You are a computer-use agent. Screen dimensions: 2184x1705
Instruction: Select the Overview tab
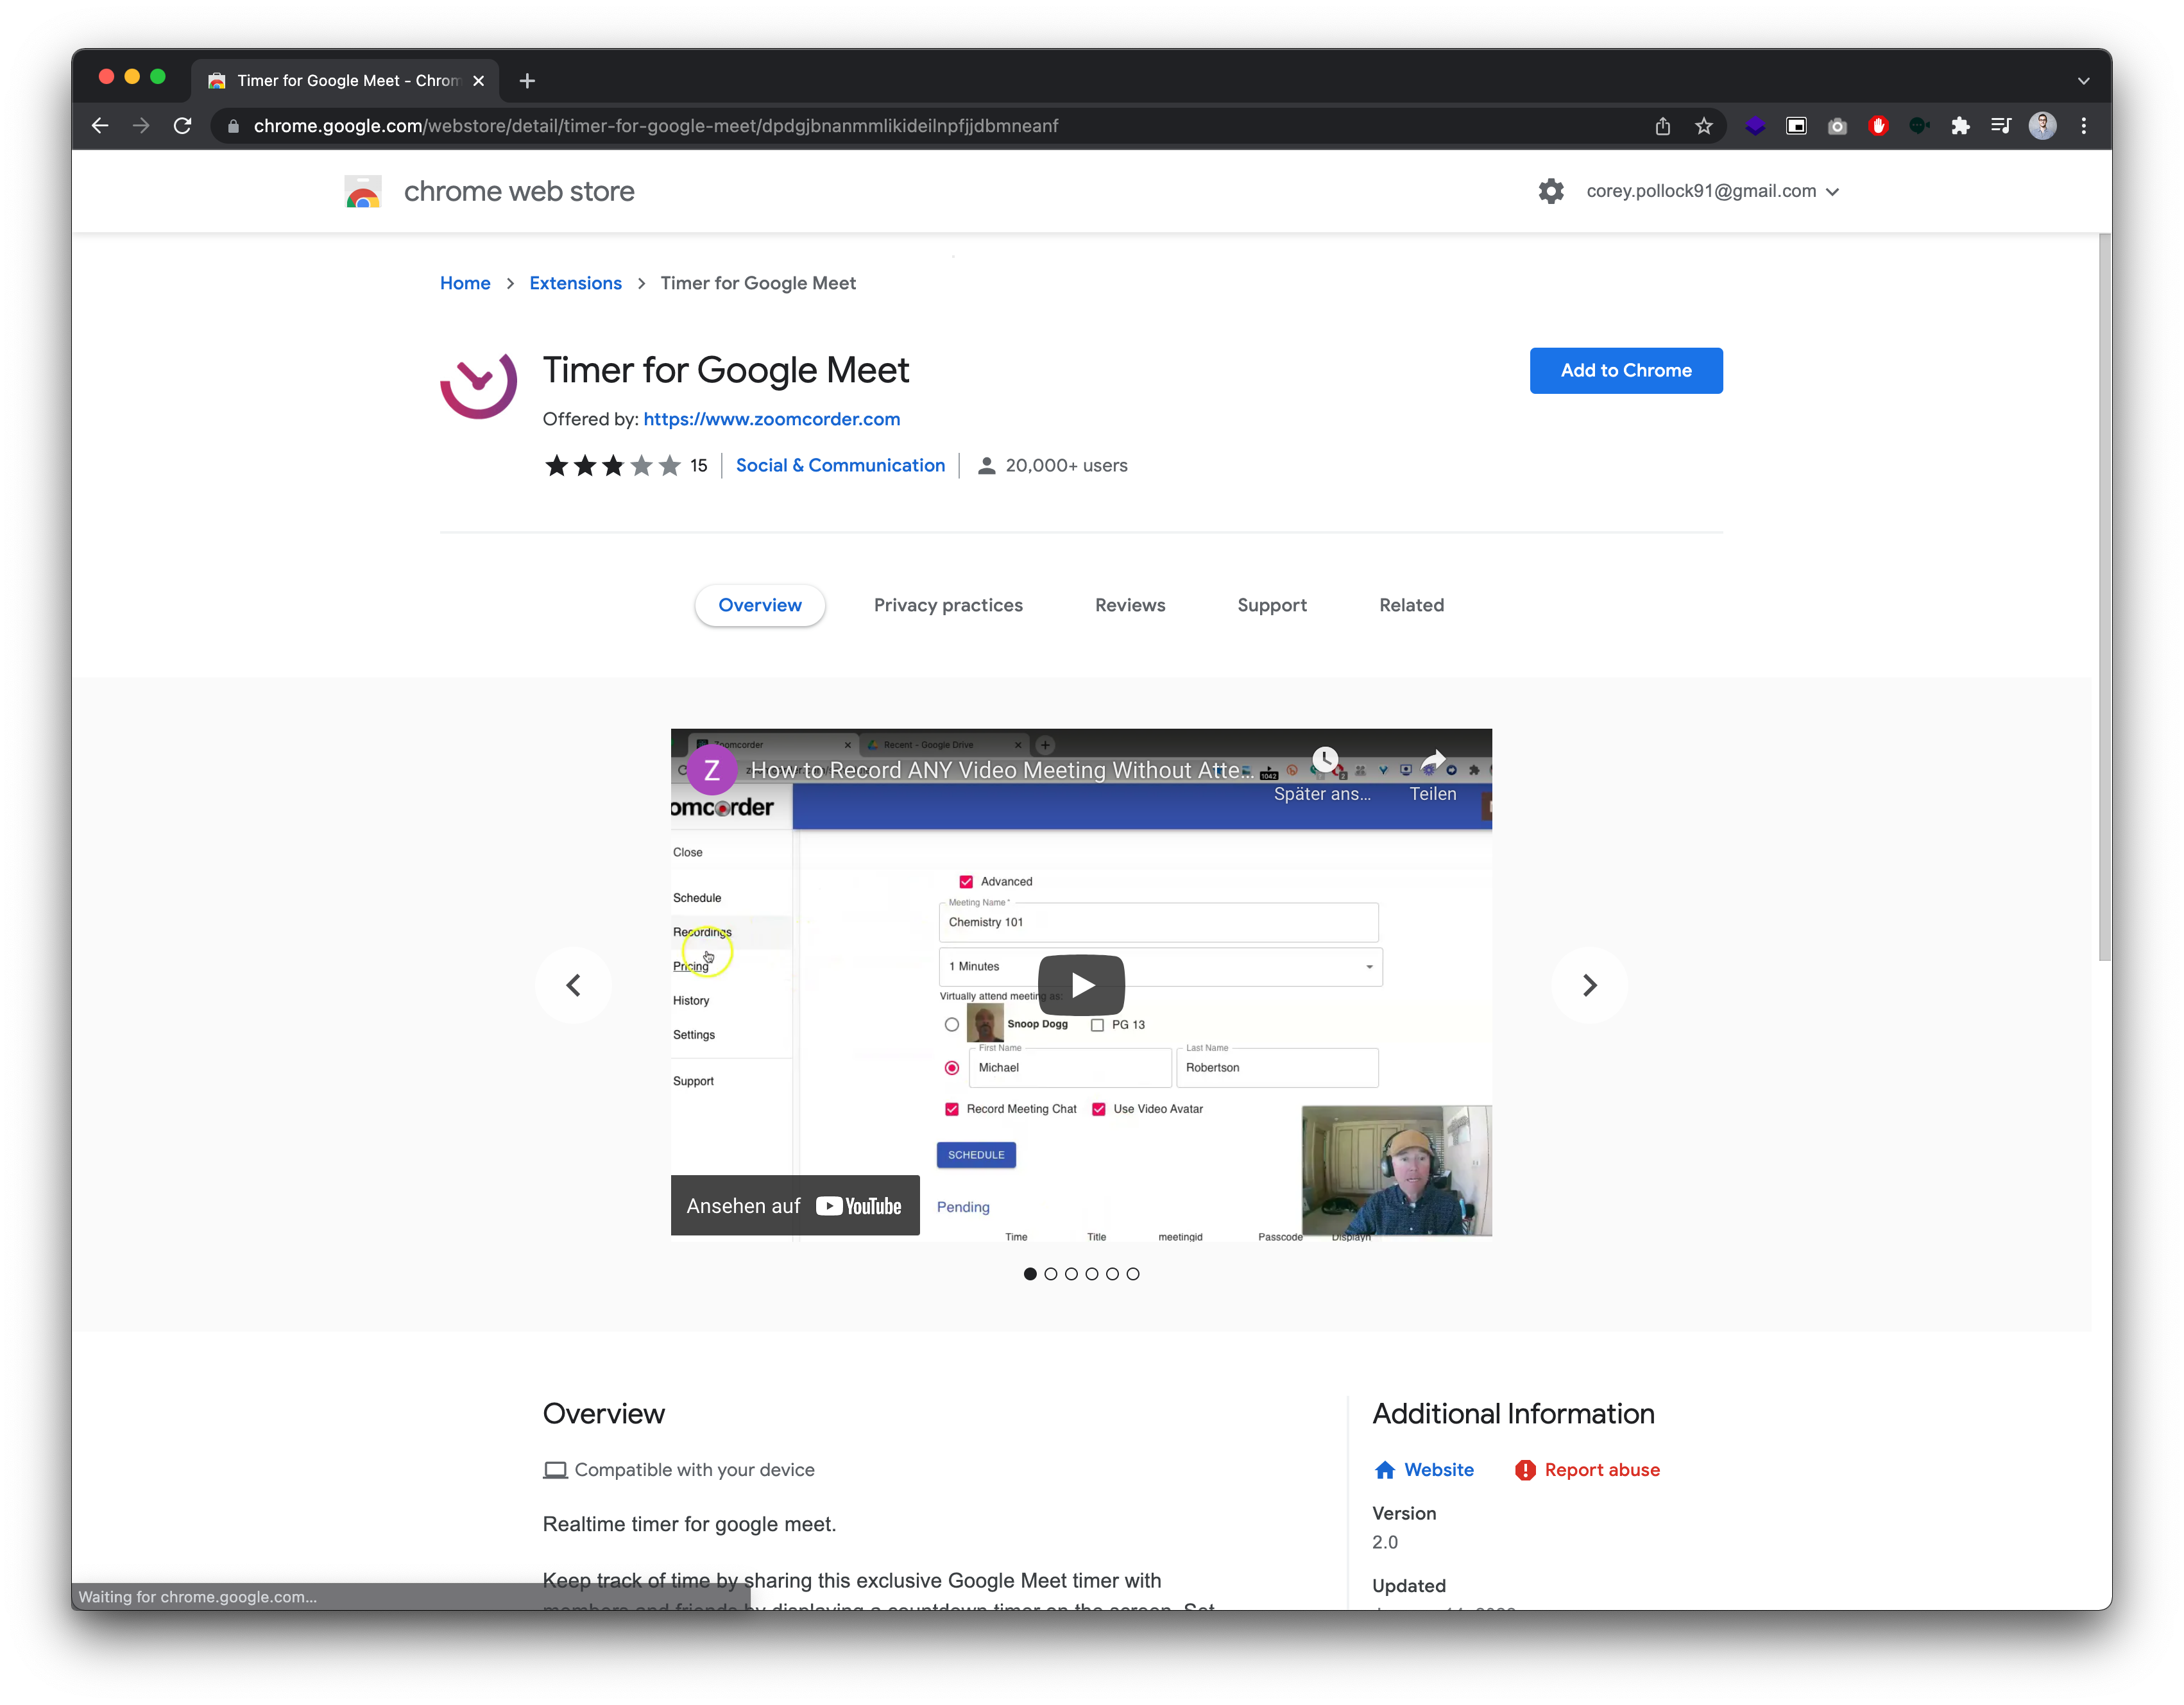click(760, 605)
